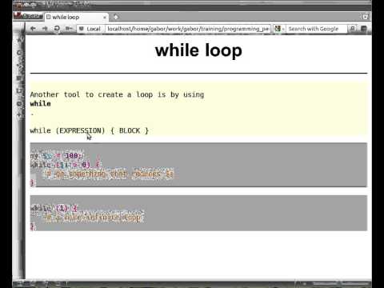Click the "while (1) {" code line
The image size is (384, 288).
pyautogui.click(x=54, y=208)
